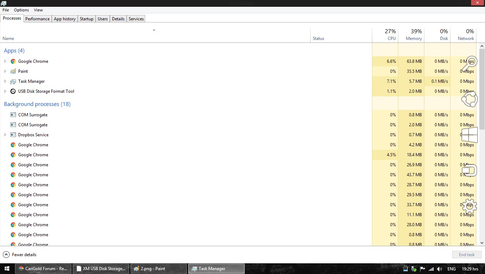Expand the Task Manager app entry
Image resolution: width=485 pixels, height=274 pixels.
[5, 81]
